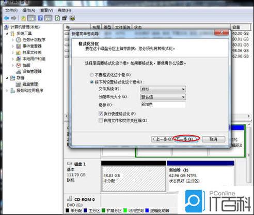
Task: Click the 本地用户和组 users icon
Action: click(19, 59)
